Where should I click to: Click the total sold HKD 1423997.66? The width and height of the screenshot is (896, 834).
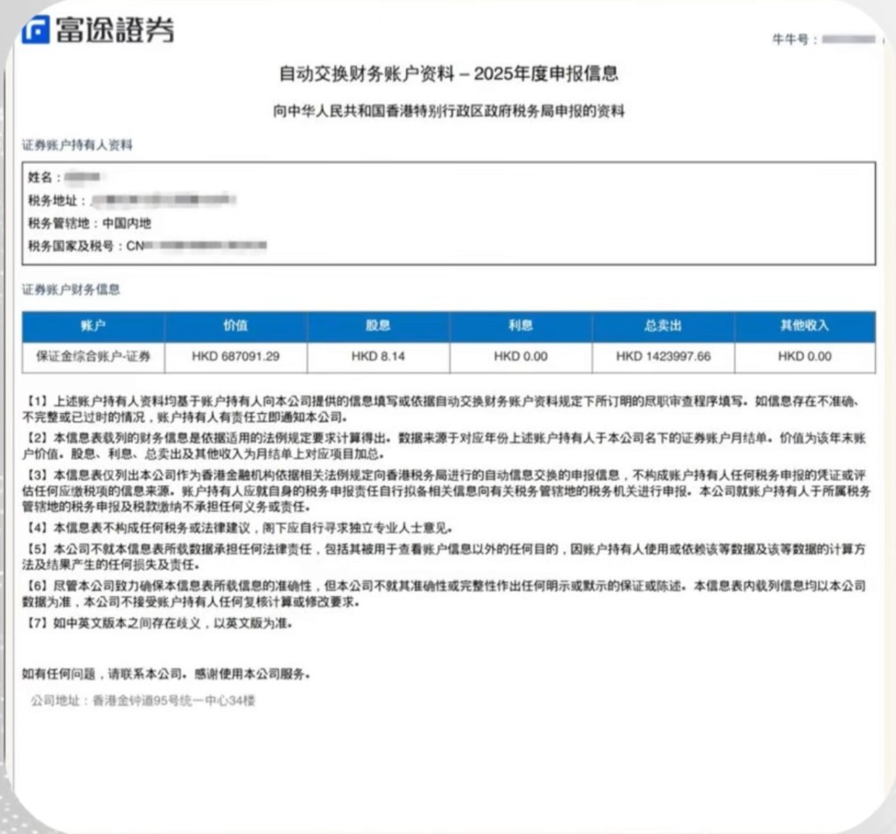click(663, 357)
